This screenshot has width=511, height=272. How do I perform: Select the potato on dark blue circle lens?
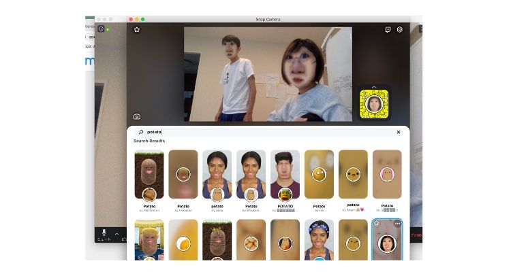pyautogui.click(x=285, y=240)
